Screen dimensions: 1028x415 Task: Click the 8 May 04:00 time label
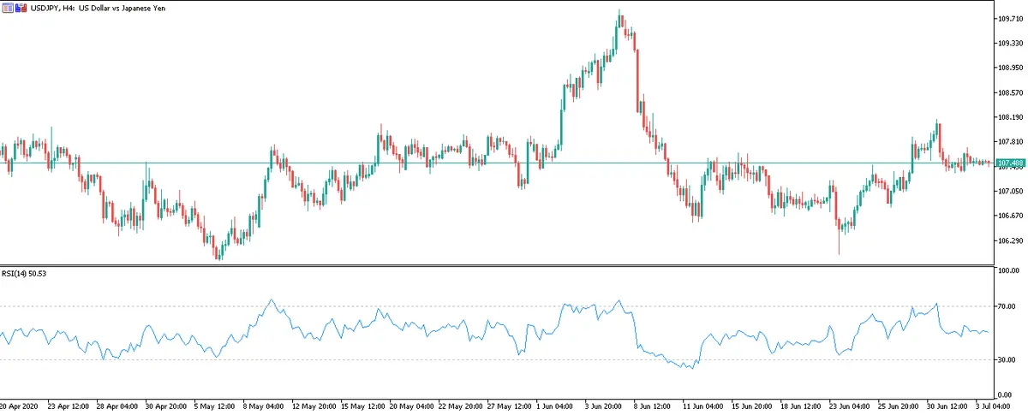pos(264,407)
